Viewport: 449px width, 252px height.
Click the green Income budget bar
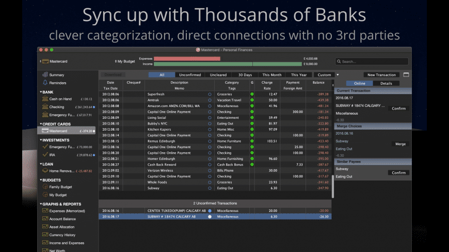(228, 64)
